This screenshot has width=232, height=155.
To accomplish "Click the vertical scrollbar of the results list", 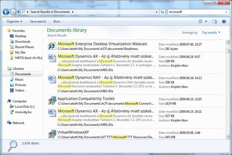I will (x=228, y=91).
